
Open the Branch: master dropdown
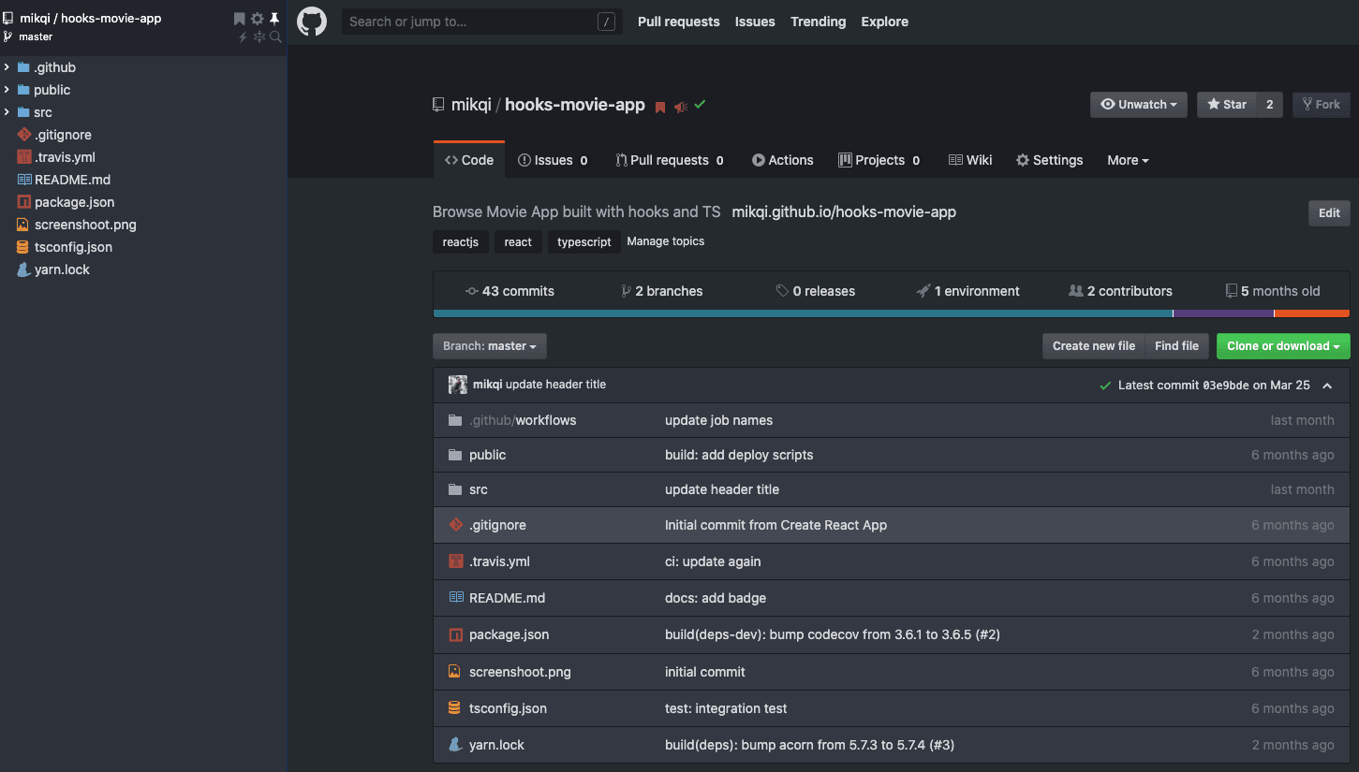click(490, 346)
